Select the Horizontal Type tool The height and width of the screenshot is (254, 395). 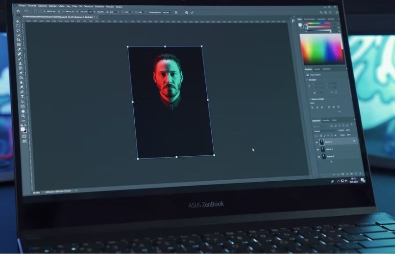22,97
